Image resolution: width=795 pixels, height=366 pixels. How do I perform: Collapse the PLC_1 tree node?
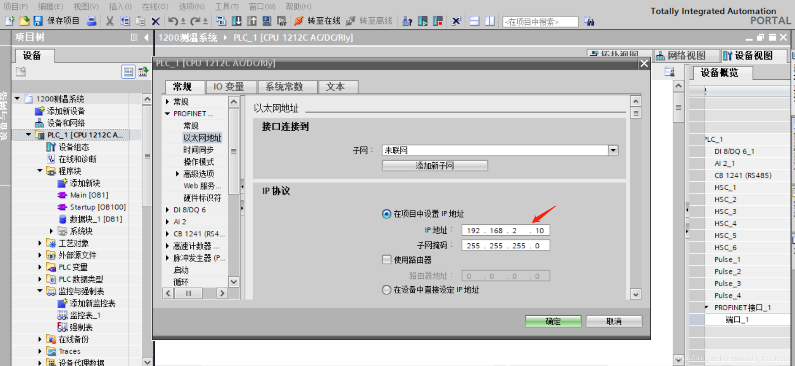pos(28,135)
